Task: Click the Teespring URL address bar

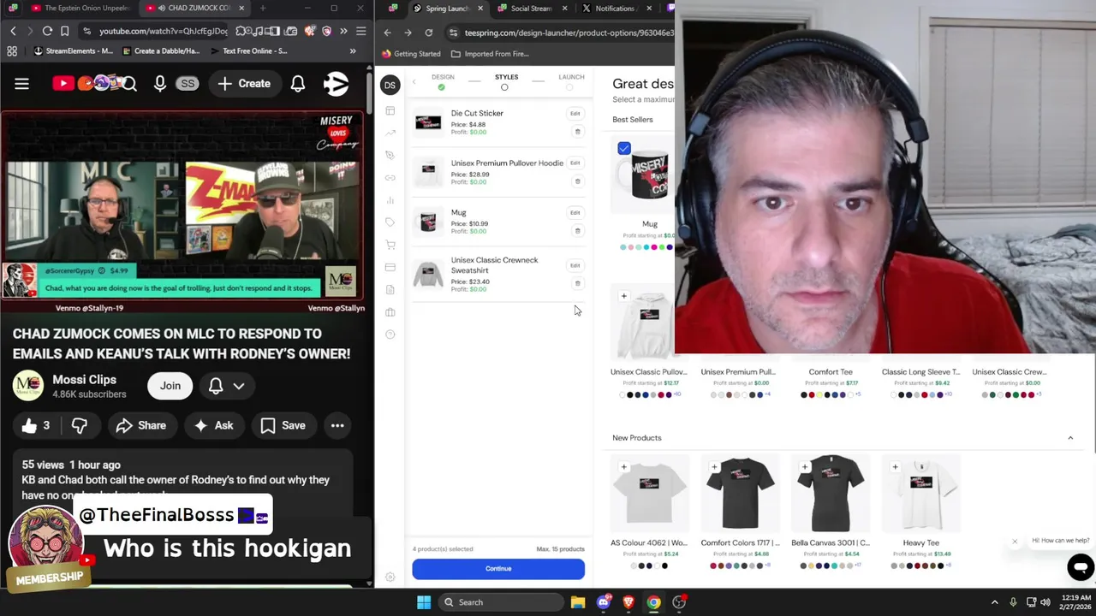Action: click(x=565, y=33)
